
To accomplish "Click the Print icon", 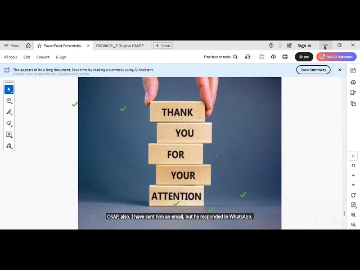I will click(x=285, y=57).
